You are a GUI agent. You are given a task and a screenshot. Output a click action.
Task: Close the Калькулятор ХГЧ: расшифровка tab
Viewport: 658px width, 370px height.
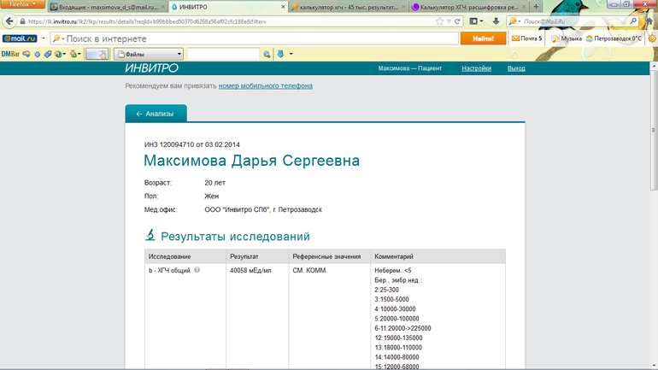coord(524,7)
